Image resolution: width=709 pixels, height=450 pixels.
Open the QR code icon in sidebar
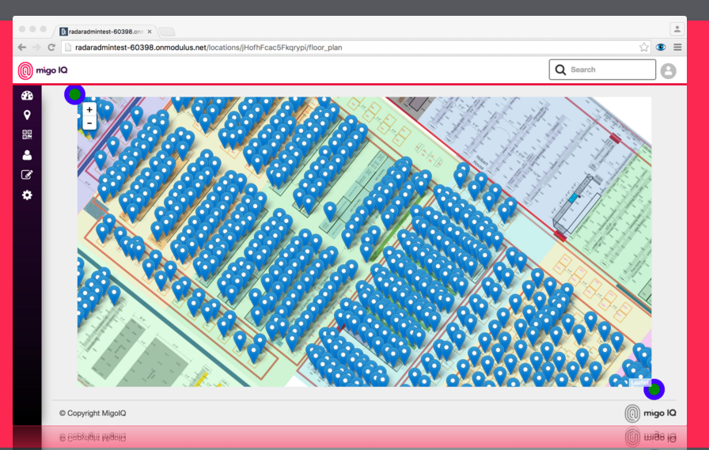[x=27, y=134]
